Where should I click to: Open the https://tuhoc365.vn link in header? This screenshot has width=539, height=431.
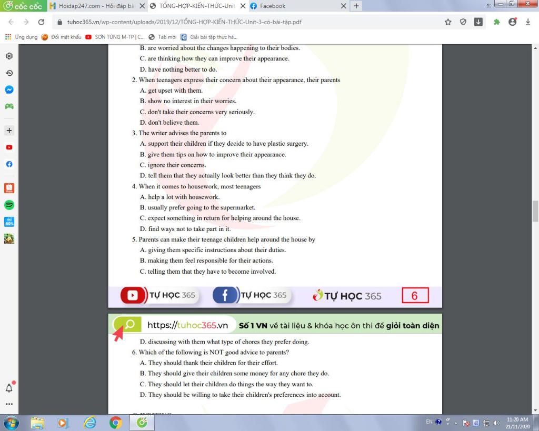(x=188, y=325)
